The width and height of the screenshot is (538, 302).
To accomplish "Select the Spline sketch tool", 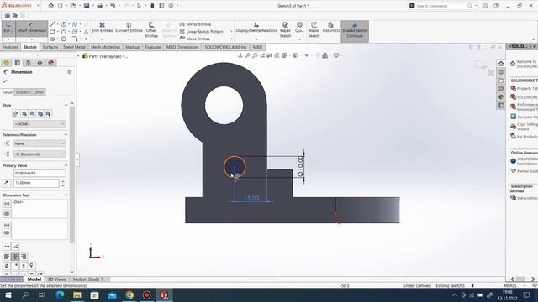I will click(x=75, y=24).
